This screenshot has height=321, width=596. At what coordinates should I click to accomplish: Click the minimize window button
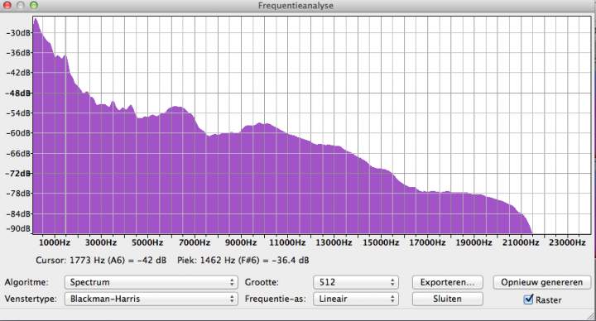[21, 5]
